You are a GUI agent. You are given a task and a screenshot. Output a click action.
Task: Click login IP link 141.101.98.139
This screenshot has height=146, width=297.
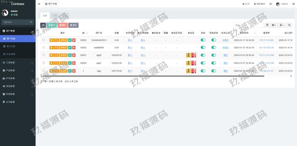(266, 48)
